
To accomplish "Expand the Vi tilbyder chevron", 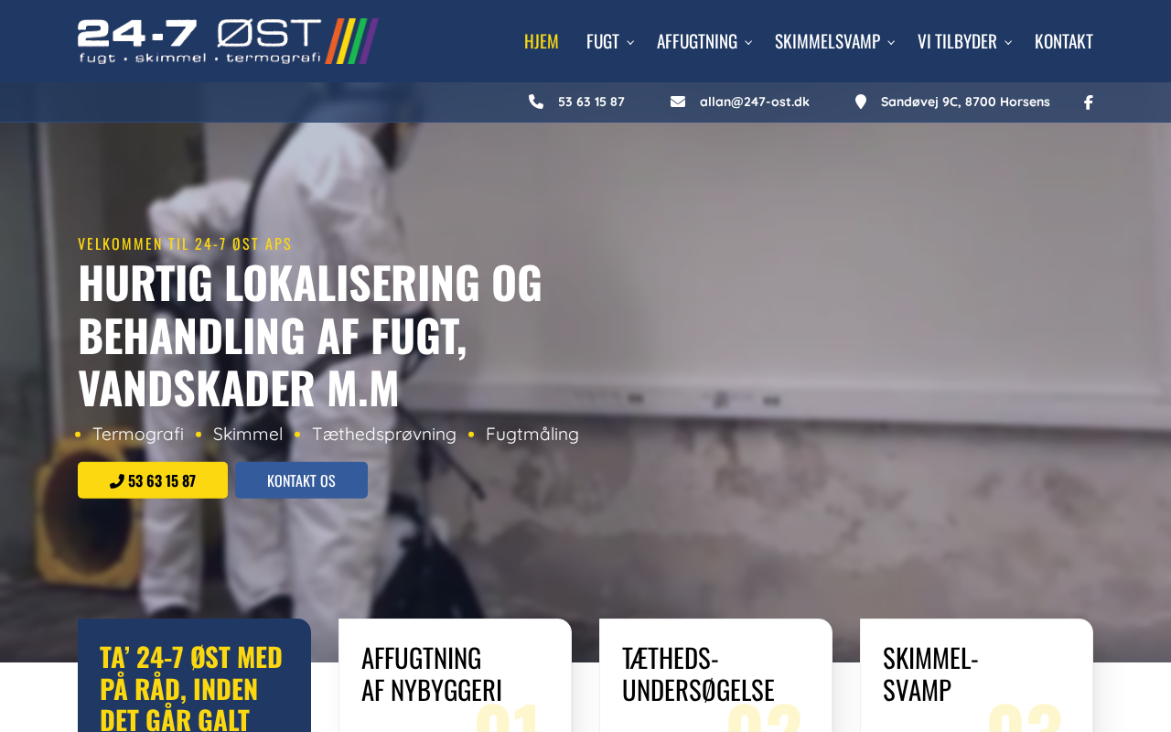I will point(1008,42).
